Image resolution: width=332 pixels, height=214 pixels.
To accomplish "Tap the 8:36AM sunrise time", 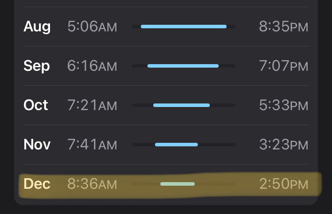I will coord(92,184).
